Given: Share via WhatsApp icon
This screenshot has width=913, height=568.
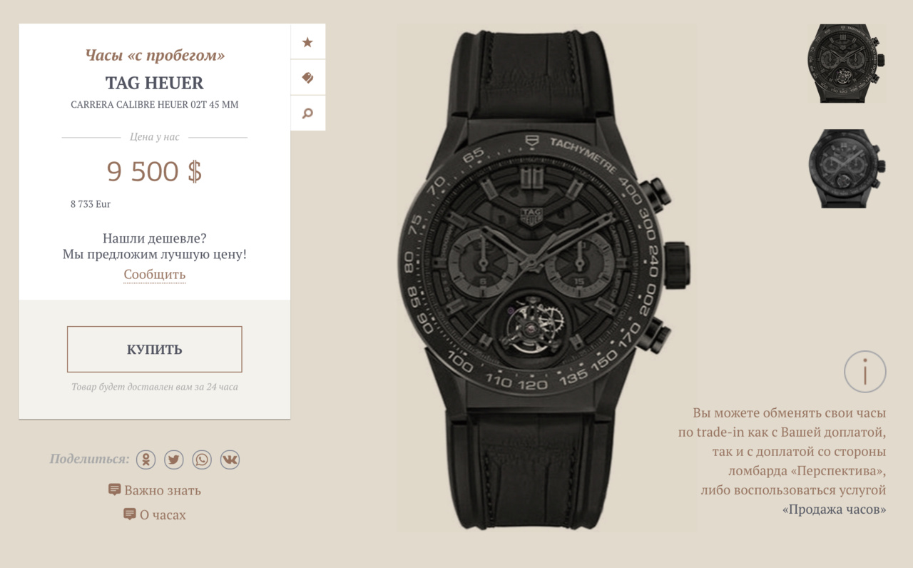Looking at the screenshot, I should tap(202, 460).
